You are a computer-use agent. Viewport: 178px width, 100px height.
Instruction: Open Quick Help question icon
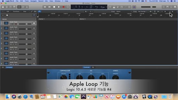[x=11, y=7]
